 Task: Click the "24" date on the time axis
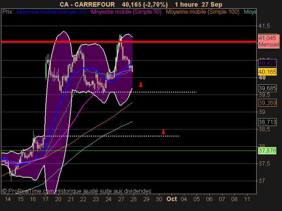pyautogui.click(x=109, y=199)
